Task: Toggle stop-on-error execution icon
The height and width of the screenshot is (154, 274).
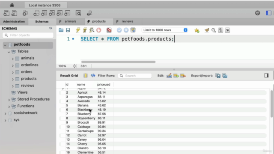Action: (109, 30)
